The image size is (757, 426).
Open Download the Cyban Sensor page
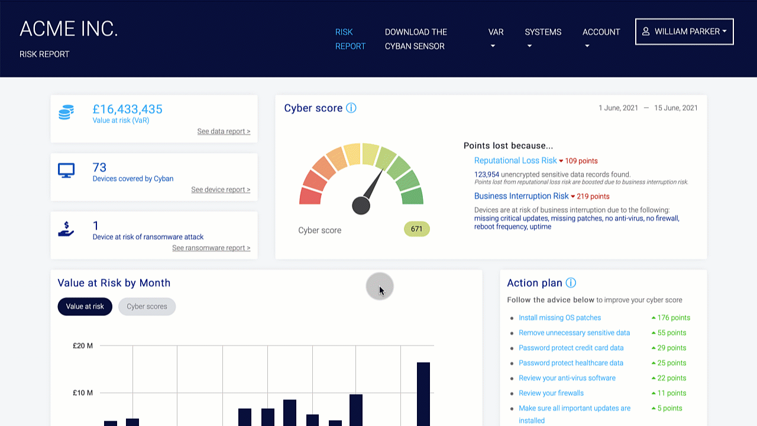click(x=416, y=39)
